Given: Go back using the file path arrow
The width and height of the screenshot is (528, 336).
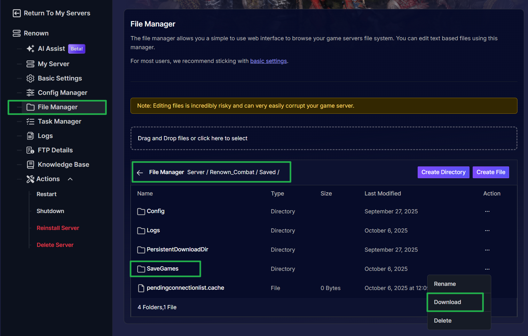Looking at the screenshot, I should pos(140,172).
